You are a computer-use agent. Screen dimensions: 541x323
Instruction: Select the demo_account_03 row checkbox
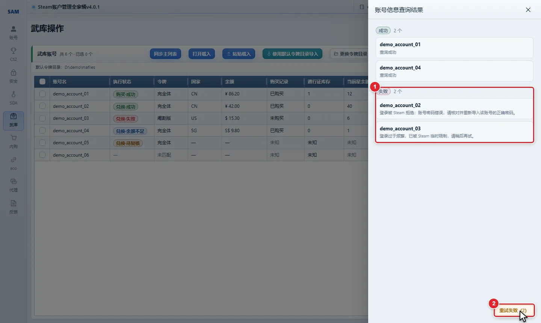42,118
